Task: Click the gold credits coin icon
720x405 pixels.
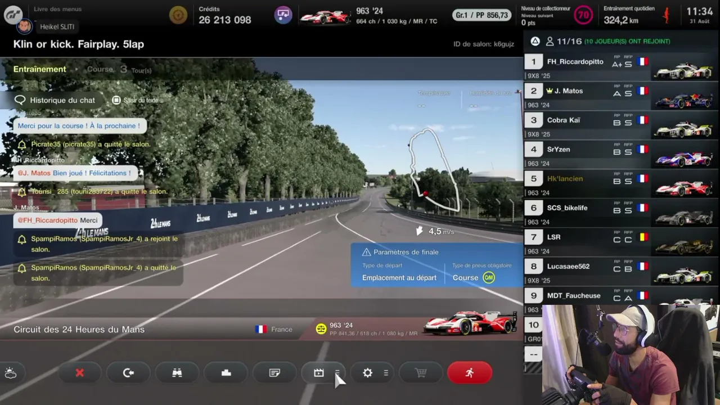Action: [x=178, y=15]
